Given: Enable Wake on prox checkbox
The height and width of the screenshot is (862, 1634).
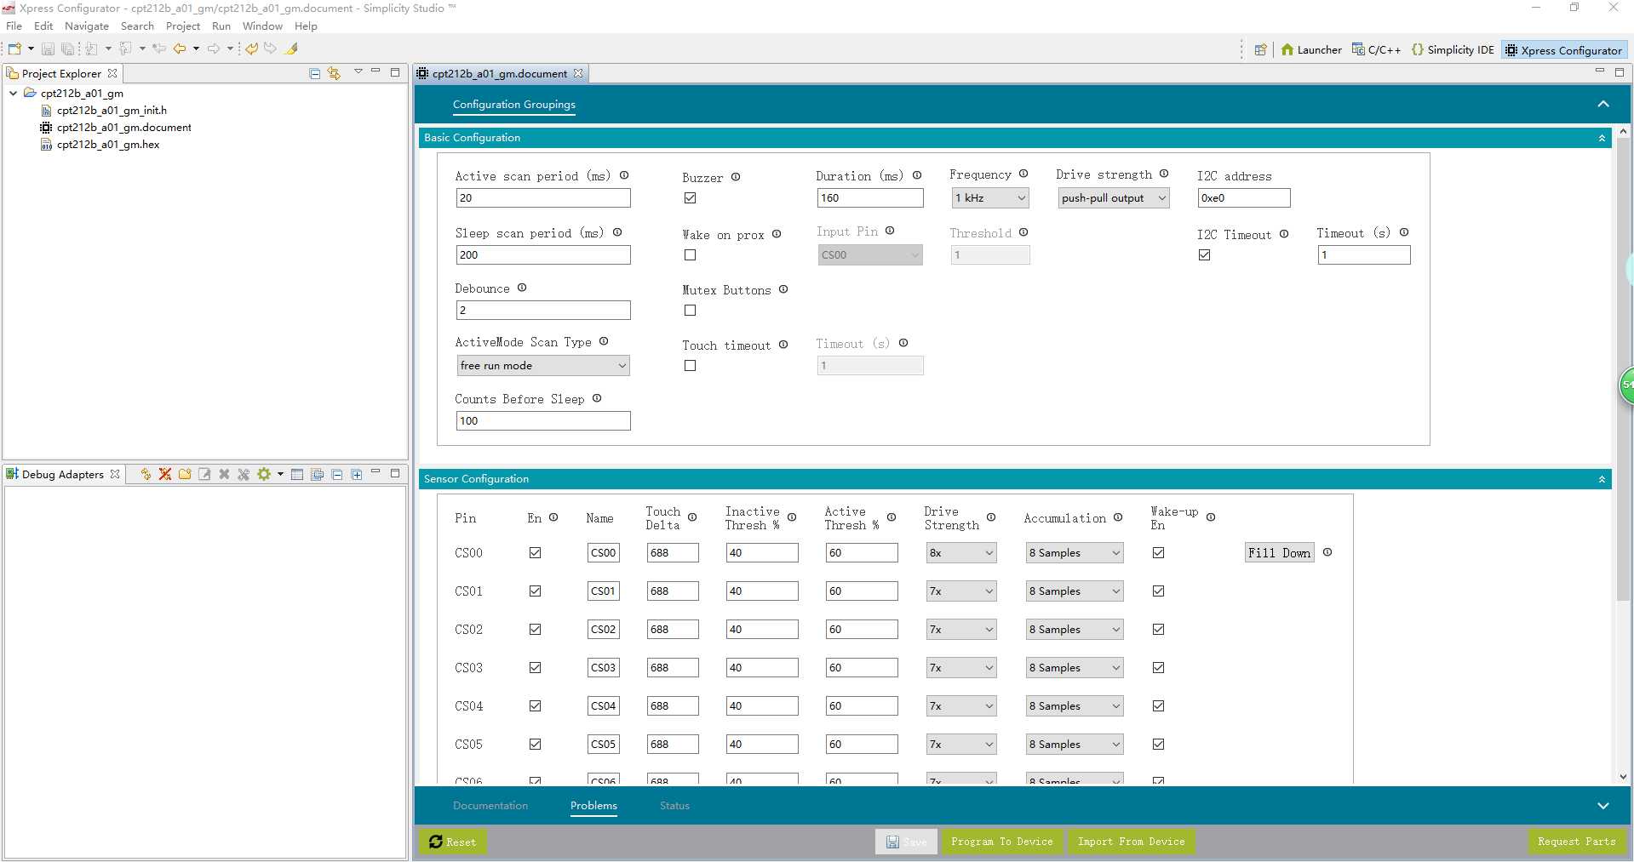Looking at the screenshot, I should pos(691,255).
